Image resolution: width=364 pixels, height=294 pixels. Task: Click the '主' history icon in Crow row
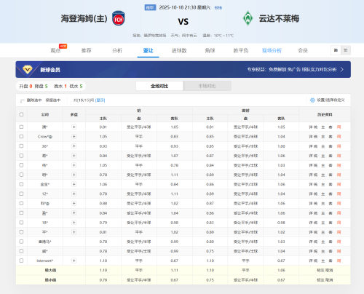(x=323, y=137)
